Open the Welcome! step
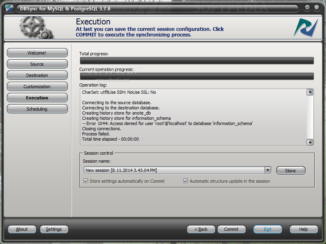This screenshot has width=326, height=244. point(37,53)
